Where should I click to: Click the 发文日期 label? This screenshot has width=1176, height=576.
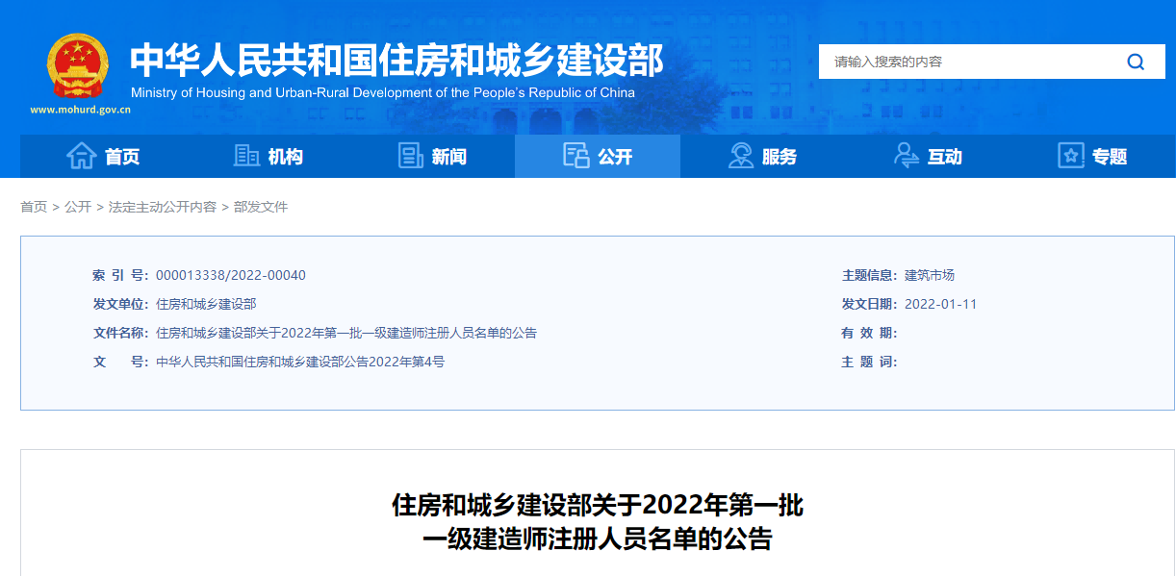(870, 304)
